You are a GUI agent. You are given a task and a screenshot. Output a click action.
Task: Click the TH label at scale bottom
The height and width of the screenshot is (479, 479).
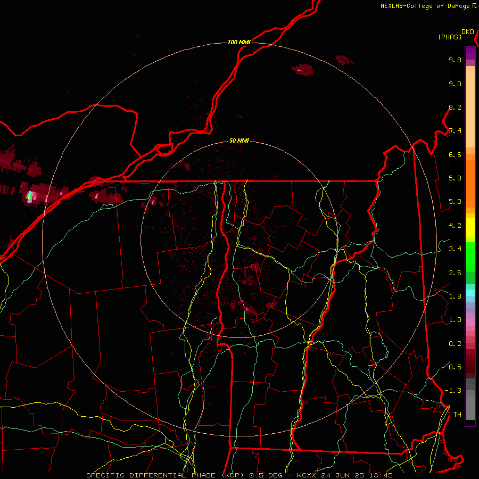(457, 415)
